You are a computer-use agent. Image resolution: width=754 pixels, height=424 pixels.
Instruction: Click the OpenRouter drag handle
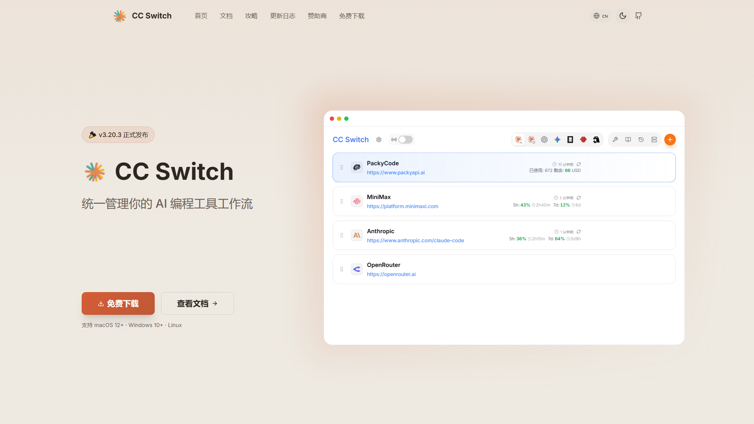click(x=342, y=269)
